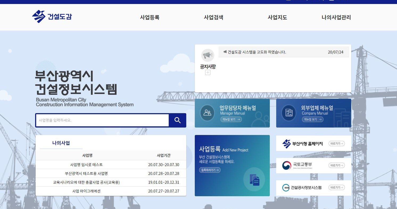The image size is (397, 209).
Task: Click 바로가기 next to 국토교통부
Action: tap(337, 165)
